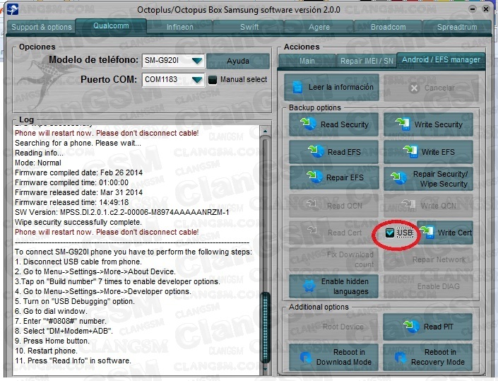Click the Enable hidden languages gear icon
498x381 pixels.
tap(309, 286)
